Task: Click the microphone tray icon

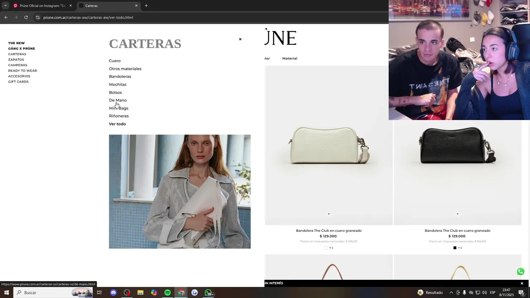Action: click(464, 293)
